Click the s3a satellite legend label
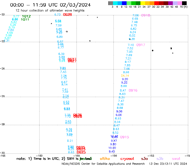This screenshot has height=166, width=190. click(x=144, y=159)
